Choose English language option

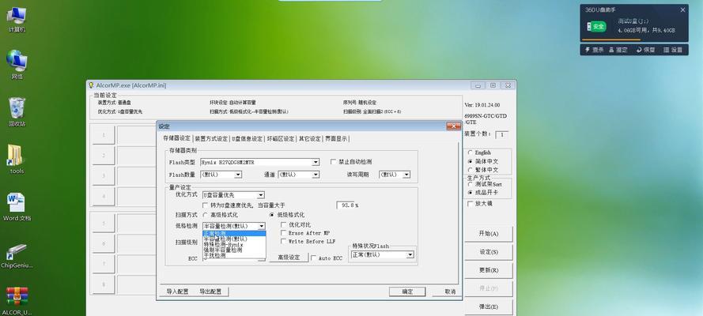pos(471,152)
